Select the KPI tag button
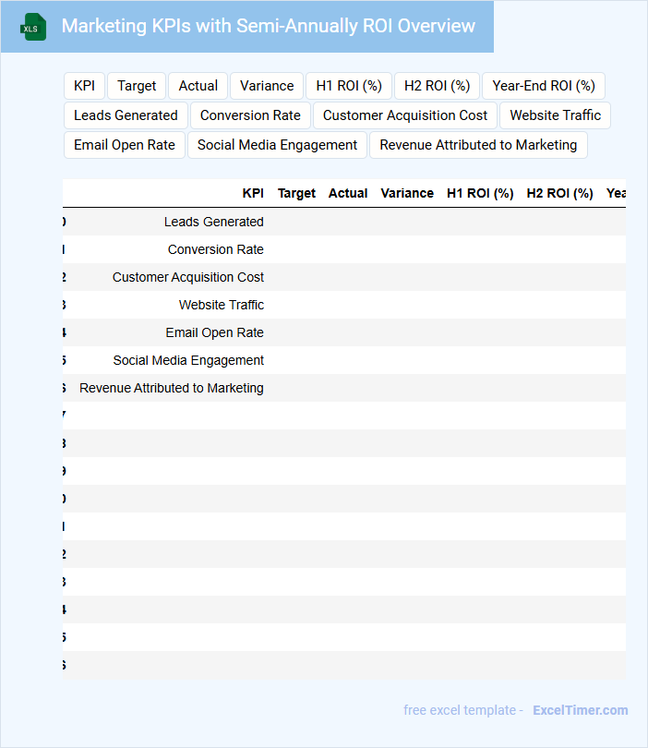648x748 pixels. pyautogui.click(x=84, y=86)
